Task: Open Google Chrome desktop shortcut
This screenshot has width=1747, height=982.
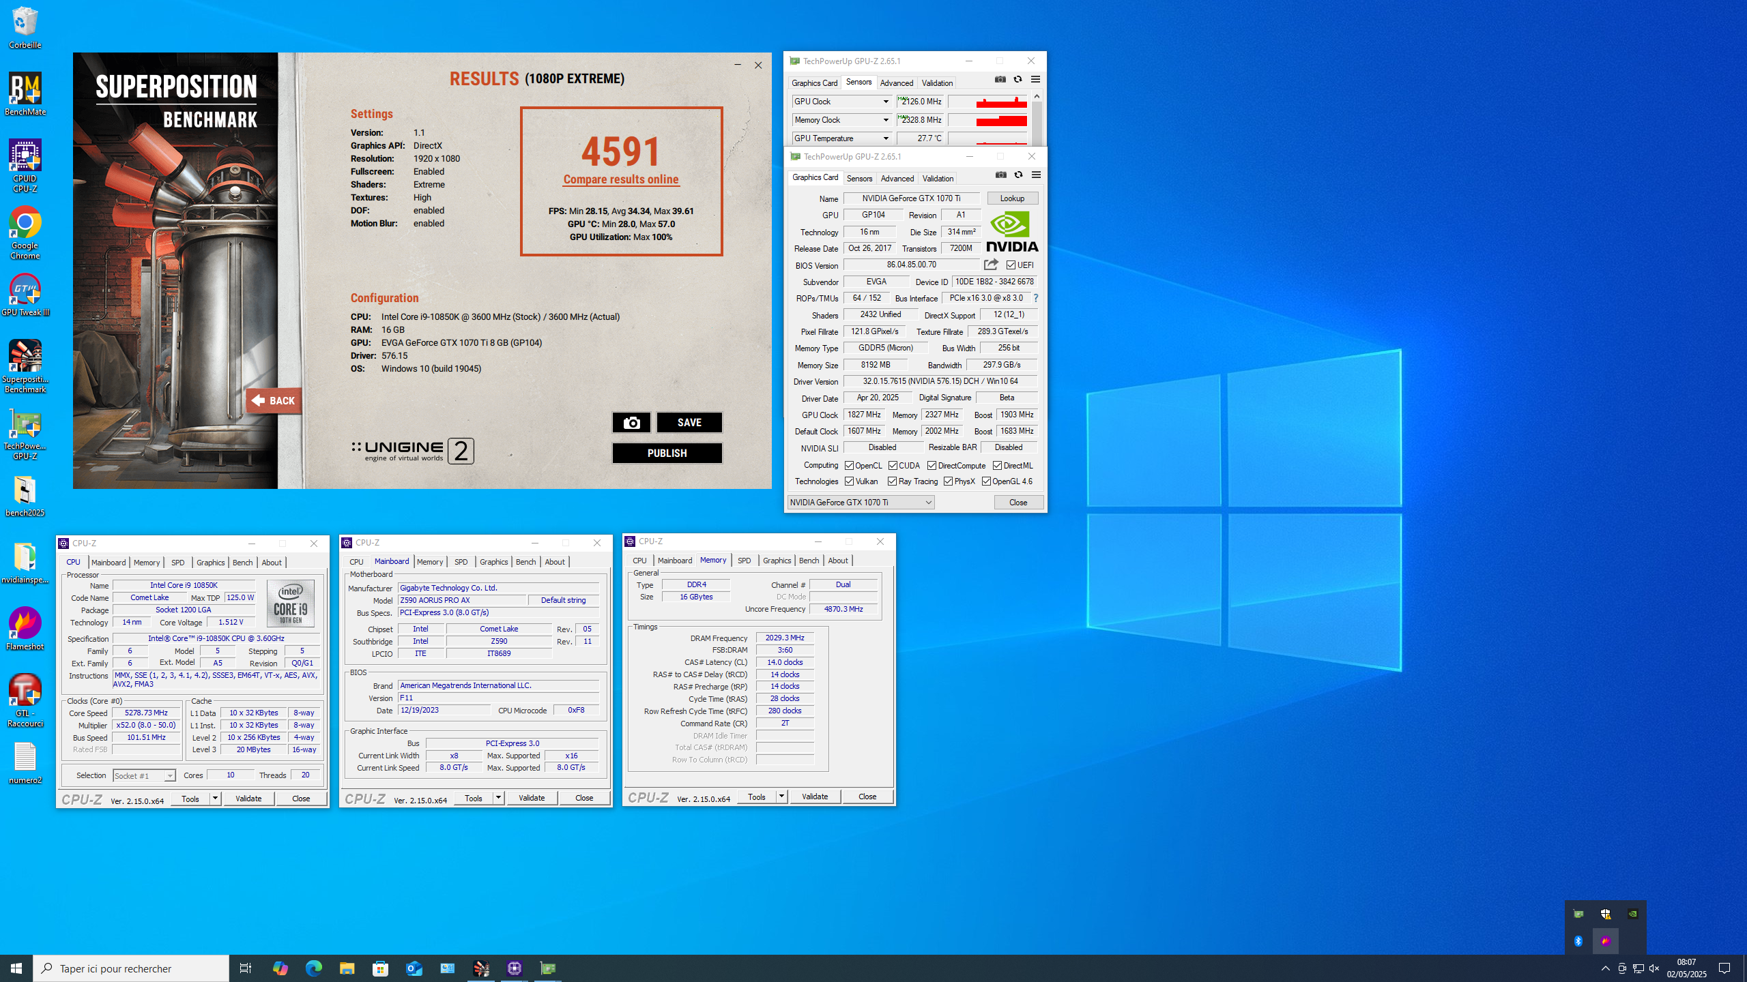Action: tap(25, 233)
